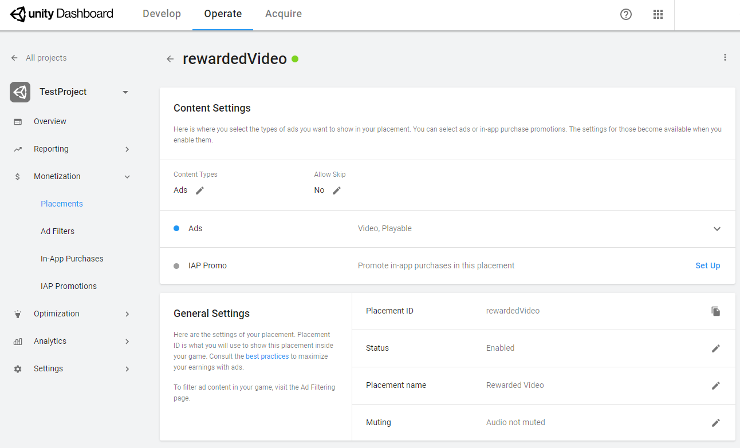Expand the Settings section

(127, 369)
